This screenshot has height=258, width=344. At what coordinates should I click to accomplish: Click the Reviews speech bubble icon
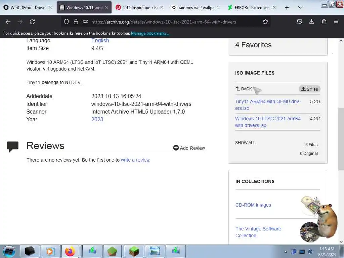(x=13, y=147)
